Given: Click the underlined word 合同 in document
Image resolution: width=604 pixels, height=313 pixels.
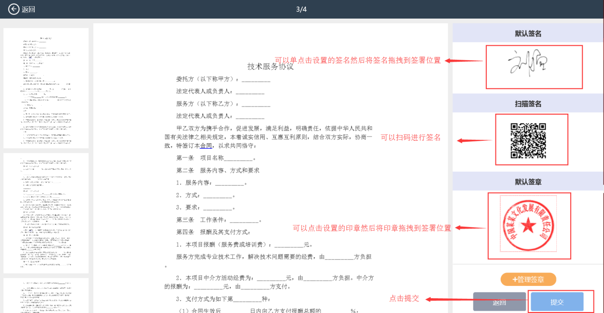Looking at the screenshot, I should click(x=206, y=146).
